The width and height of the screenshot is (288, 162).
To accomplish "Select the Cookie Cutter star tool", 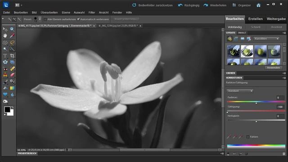I will pyautogui.click(x=5, y=62).
